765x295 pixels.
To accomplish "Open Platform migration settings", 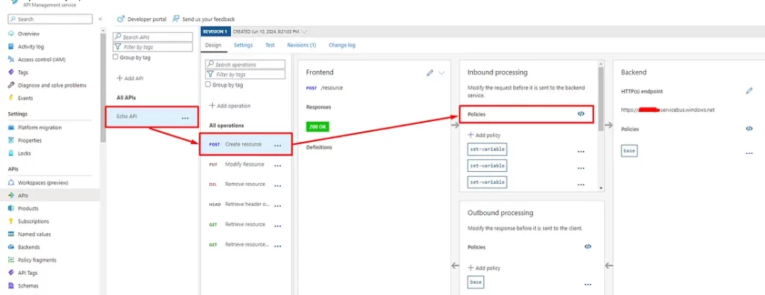I will [x=40, y=128].
